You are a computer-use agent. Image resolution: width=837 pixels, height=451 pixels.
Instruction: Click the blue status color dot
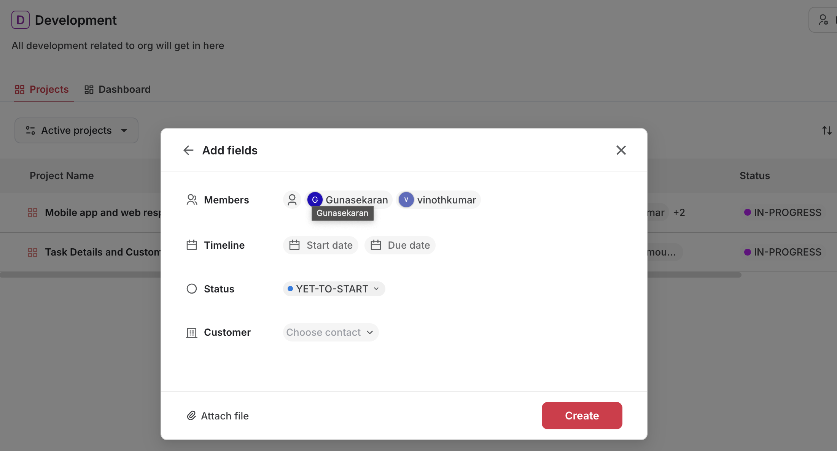click(290, 289)
